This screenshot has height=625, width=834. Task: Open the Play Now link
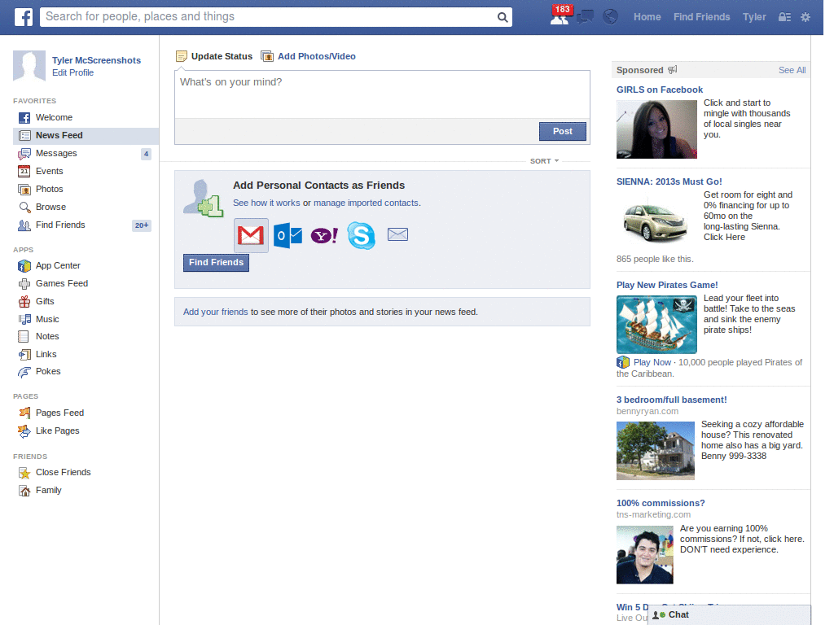click(x=652, y=362)
